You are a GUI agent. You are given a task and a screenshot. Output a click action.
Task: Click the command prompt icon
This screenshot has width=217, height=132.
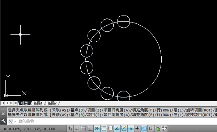tap(11, 121)
